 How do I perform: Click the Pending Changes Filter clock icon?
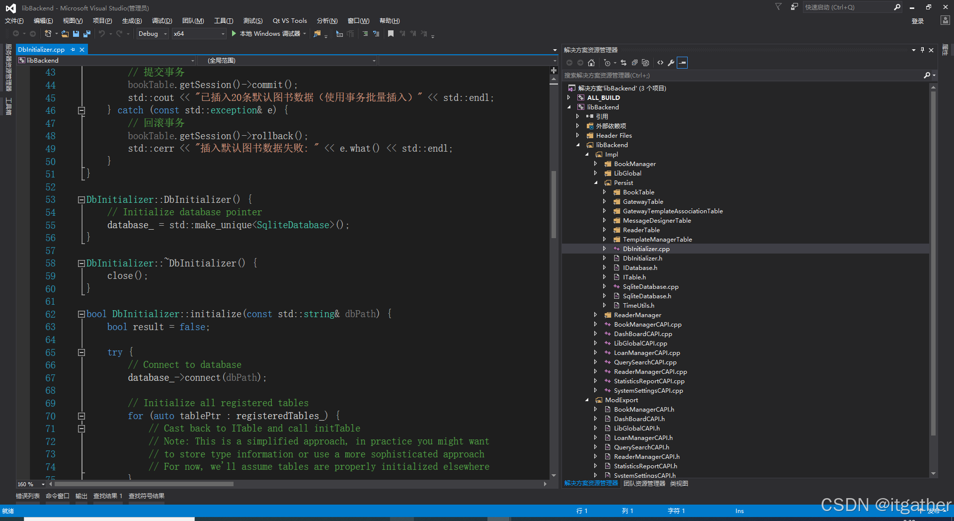pyautogui.click(x=607, y=63)
